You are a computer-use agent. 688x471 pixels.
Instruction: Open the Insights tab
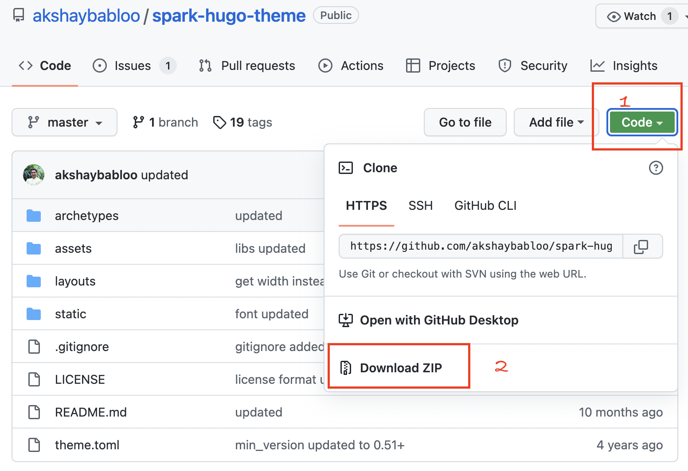(x=624, y=66)
